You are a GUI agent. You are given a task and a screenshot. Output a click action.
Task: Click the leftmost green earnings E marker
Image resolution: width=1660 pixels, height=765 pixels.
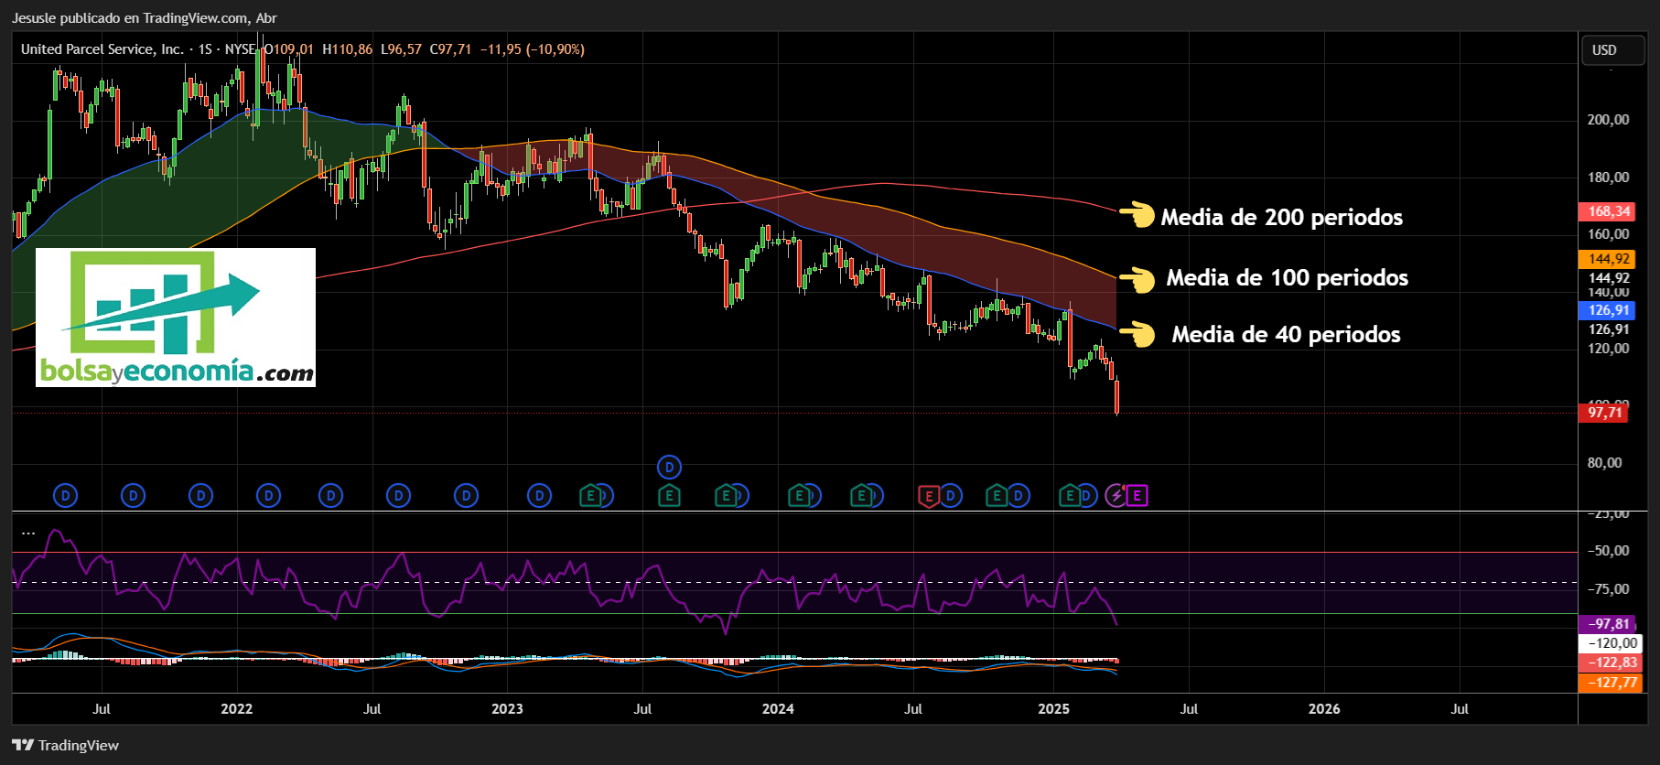click(590, 496)
